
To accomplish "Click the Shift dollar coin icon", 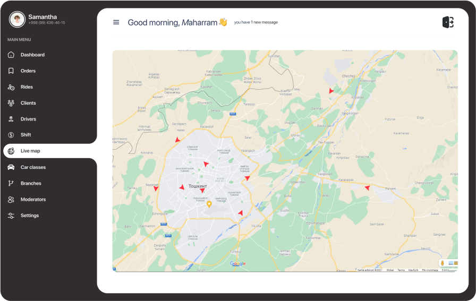I will coord(11,135).
